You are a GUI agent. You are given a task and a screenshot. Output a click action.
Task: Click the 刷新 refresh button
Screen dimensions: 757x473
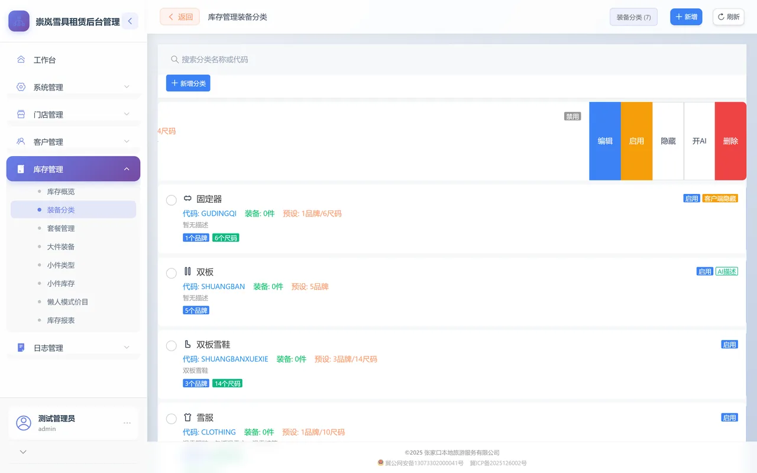[x=729, y=17]
